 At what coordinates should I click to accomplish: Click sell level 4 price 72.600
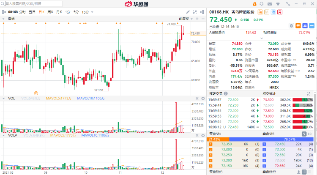point(280,161)
